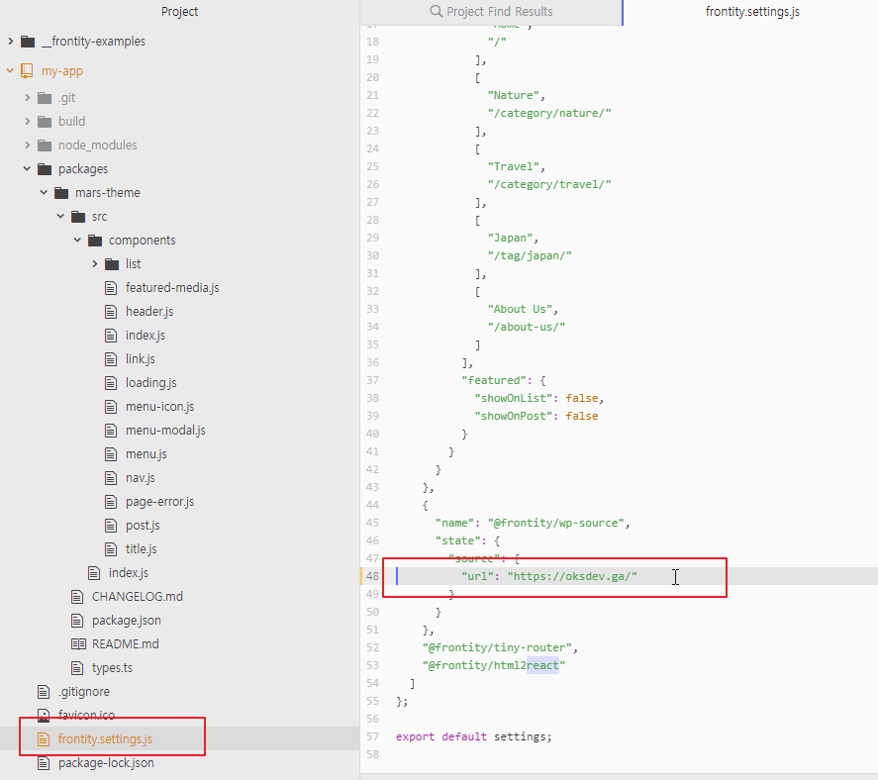878x780 pixels.
Task: Expand the .git folder
Action: tap(25, 97)
